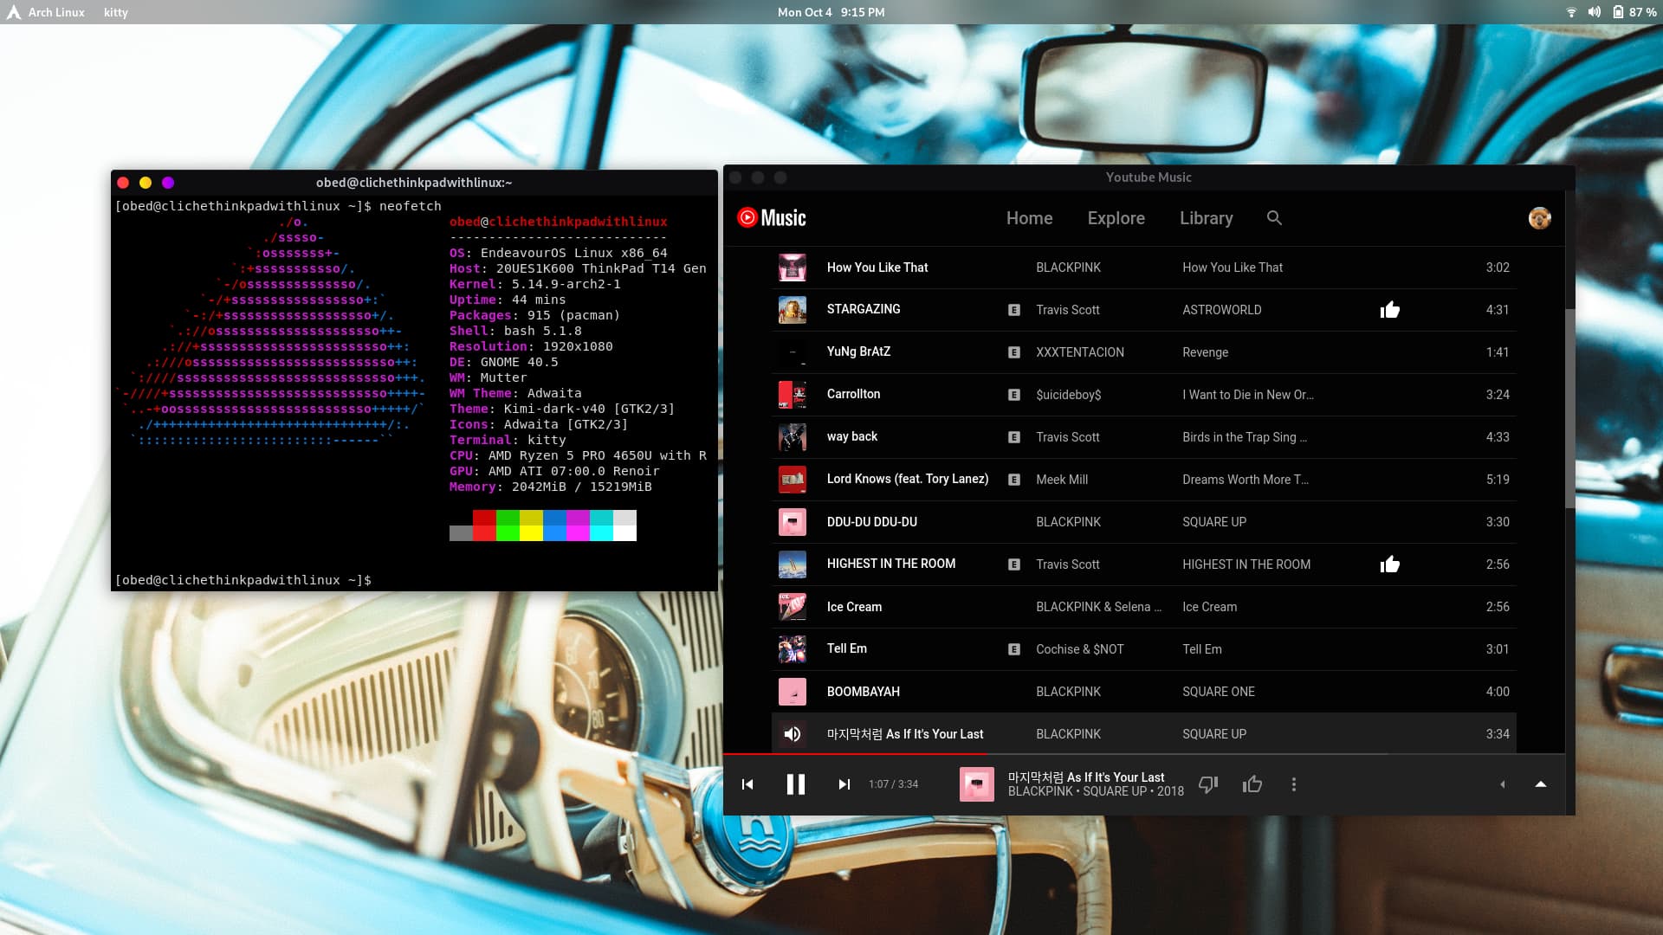Select the YuNg BrAtZ song title

pos(858,351)
